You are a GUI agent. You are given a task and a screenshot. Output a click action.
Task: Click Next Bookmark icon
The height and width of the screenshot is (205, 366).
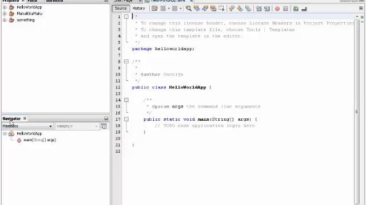click(240, 9)
